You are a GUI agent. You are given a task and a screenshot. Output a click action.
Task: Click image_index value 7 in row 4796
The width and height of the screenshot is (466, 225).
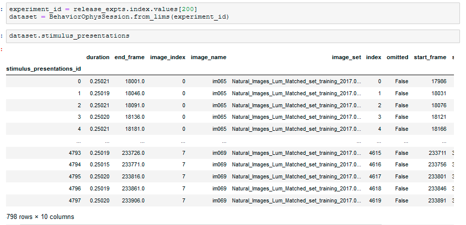184,188
